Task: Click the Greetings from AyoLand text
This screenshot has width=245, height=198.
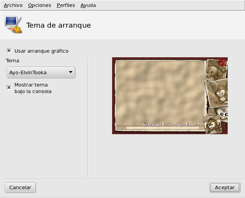Action: 171,125
